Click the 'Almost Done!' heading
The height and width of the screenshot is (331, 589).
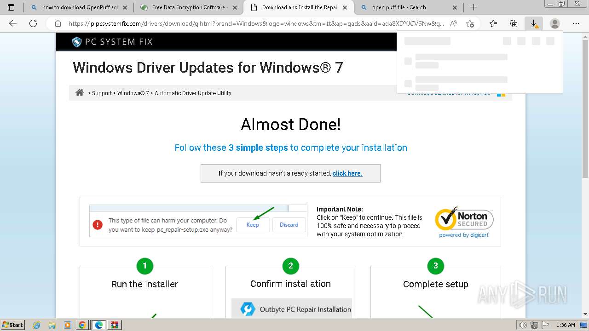291,124
